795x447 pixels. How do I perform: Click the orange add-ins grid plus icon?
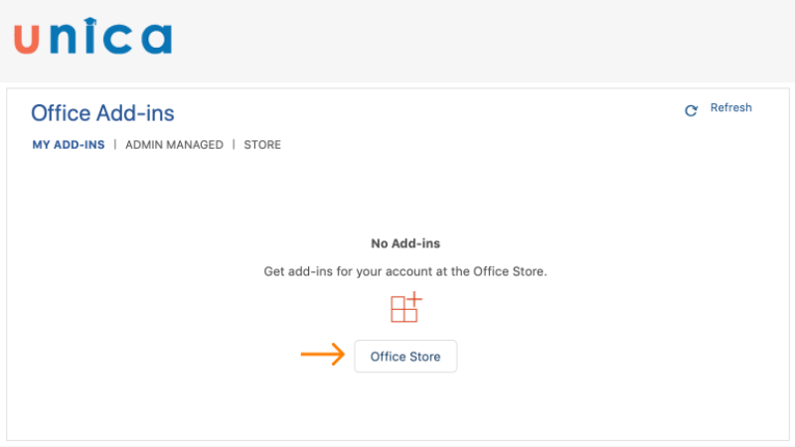[x=405, y=308]
